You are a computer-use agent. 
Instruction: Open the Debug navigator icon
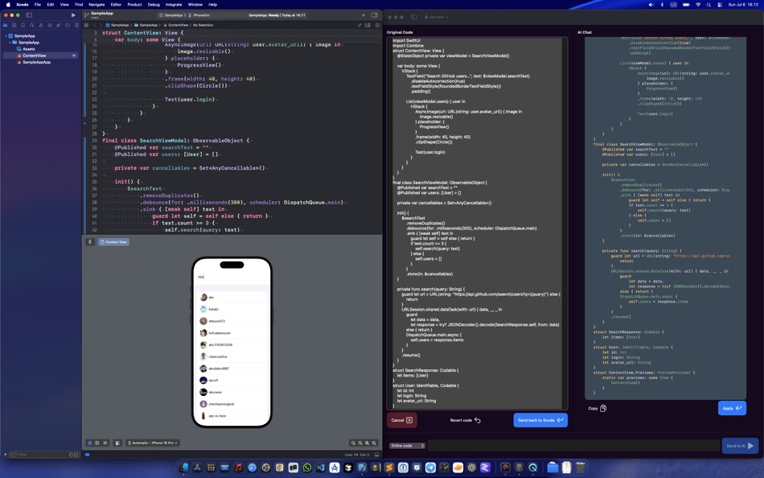click(59, 25)
